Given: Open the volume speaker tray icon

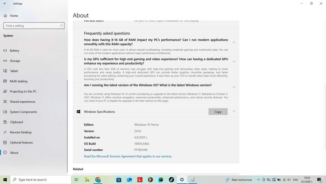Looking at the screenshot, I should [x=289, y=180].
